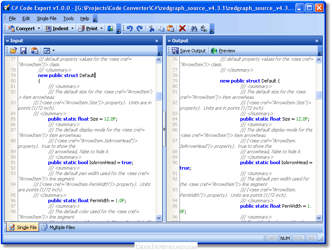Switch to the Single File tab
The height and width of the screenshot is (250, 332).
point(23,227)
